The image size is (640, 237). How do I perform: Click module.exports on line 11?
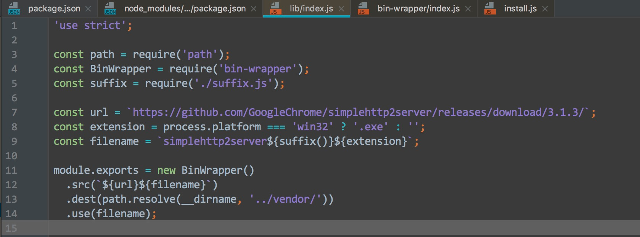[x=96, y=170]
